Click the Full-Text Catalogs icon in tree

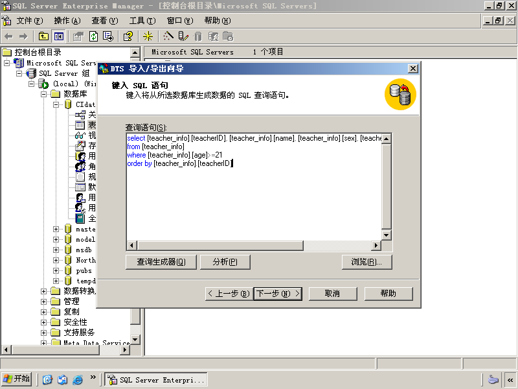pyautogui.click(x=80, y=218)
